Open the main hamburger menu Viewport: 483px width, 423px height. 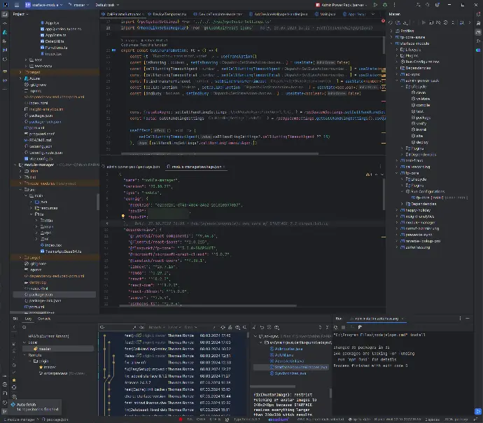(x=17, y=5)
